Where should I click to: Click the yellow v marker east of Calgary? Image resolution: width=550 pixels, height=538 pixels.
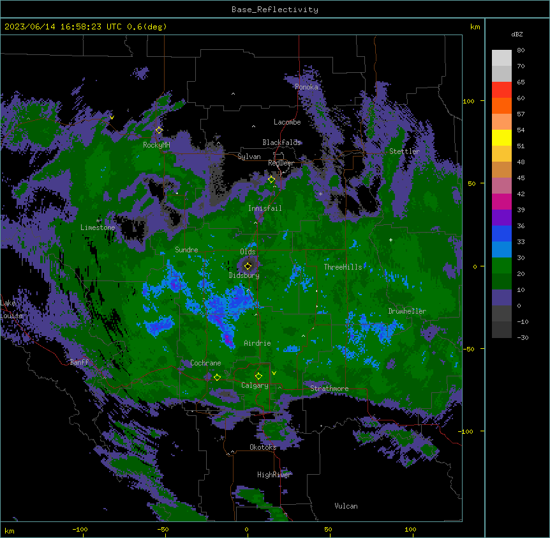(274, 373)
